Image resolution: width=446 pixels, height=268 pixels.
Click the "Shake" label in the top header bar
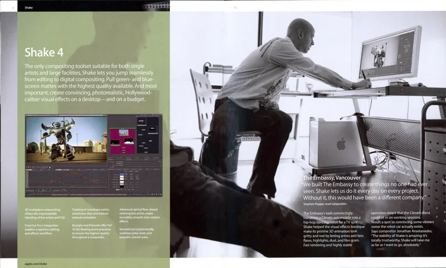(28, 8)
